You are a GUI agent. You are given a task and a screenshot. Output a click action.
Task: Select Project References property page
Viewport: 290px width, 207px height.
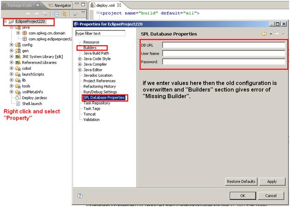99,81
